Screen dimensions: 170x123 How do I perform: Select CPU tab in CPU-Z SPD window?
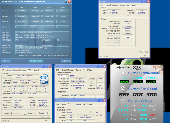point(58,70)
